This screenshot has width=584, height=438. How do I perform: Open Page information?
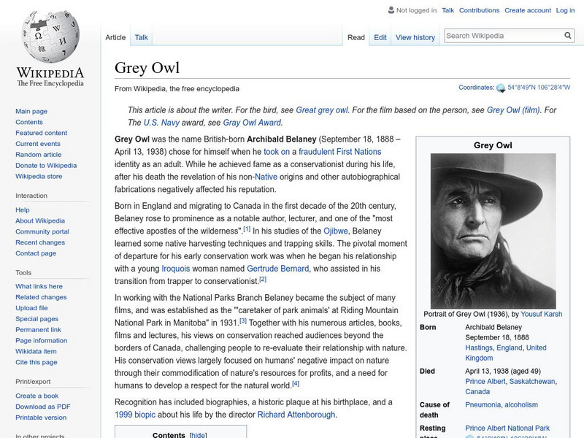tap(41, 340)
